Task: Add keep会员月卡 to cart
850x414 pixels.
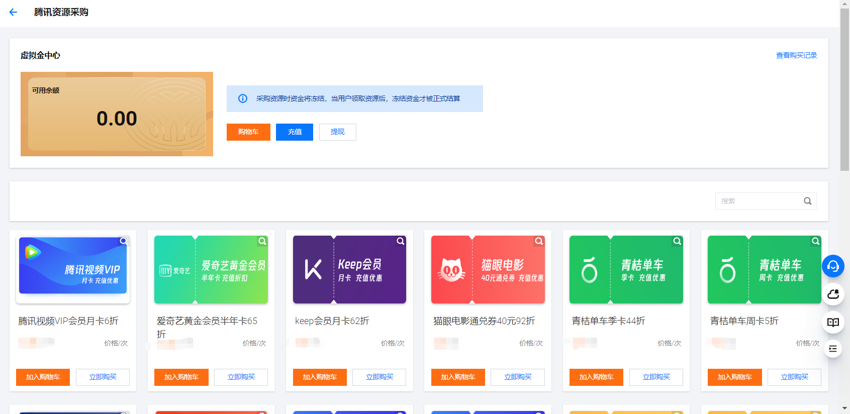Action: point(320,377)
